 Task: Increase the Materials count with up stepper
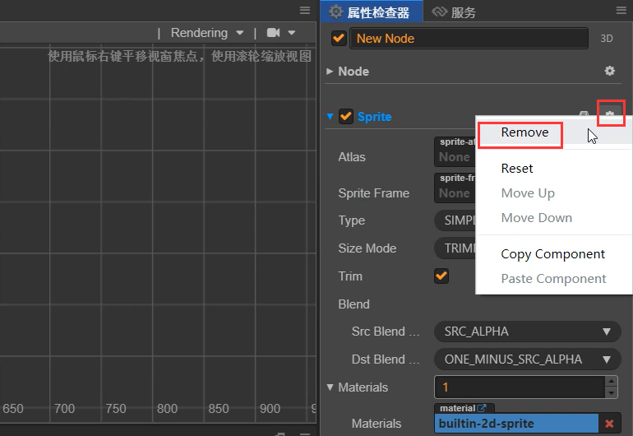(611, 382)
